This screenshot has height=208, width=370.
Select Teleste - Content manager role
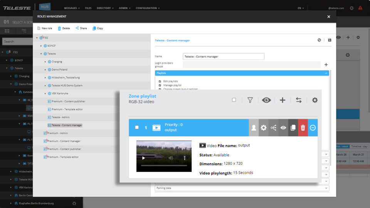pyautogui.click(x=67, y=125)
